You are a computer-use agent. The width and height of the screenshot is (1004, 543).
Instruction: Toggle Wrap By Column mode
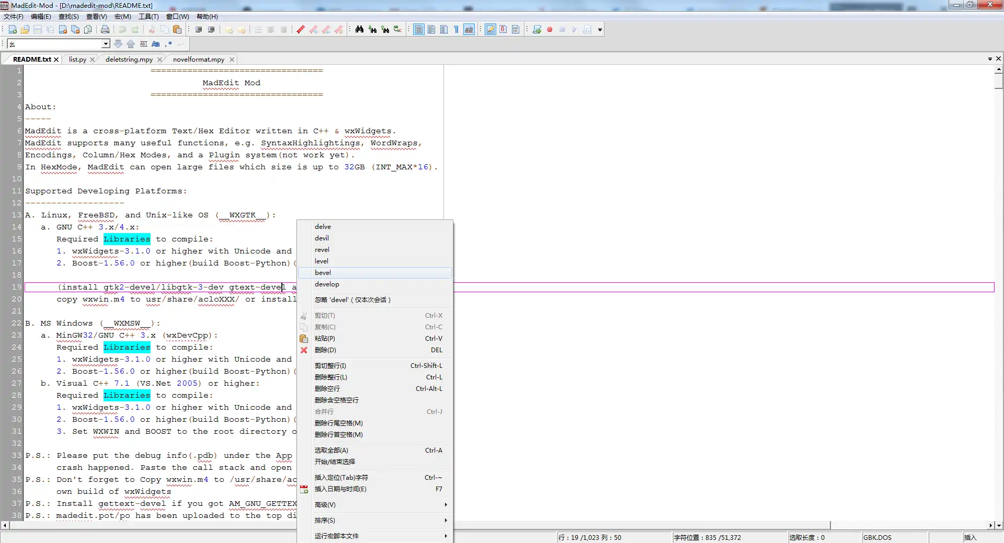pyautogui.click(x=444, y=30)
